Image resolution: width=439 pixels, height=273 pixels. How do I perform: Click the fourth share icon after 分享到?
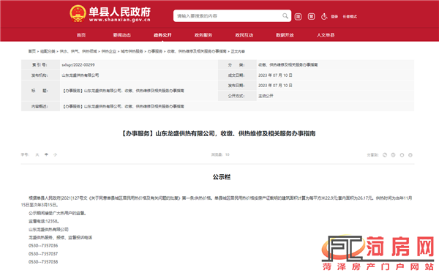(410, 155)
